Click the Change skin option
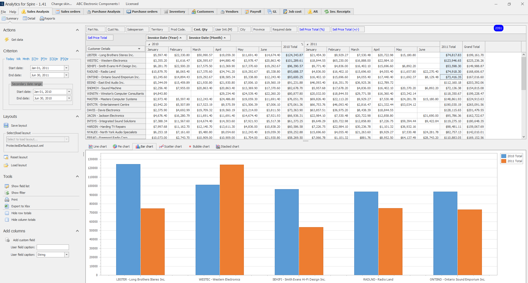 click(x=62, y=4)
